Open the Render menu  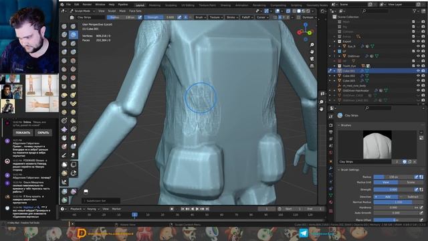(x=87, y=5)
